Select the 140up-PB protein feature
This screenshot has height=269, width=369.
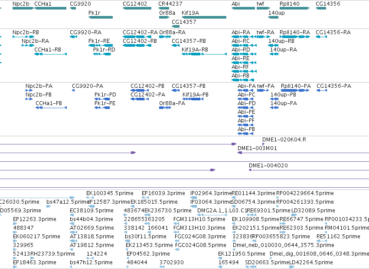[274, 99]
